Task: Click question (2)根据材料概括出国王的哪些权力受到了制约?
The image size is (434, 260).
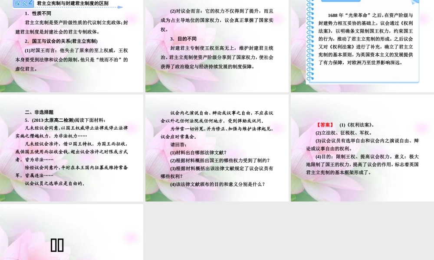Action: coord(220,160)
